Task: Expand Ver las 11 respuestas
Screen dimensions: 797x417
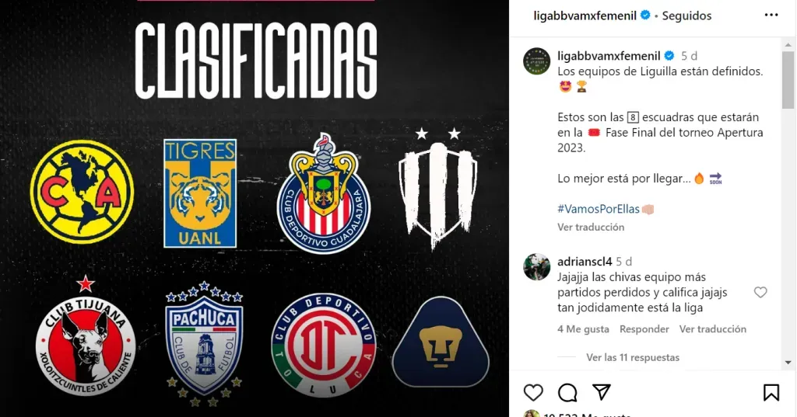Action: coord(633,357)
